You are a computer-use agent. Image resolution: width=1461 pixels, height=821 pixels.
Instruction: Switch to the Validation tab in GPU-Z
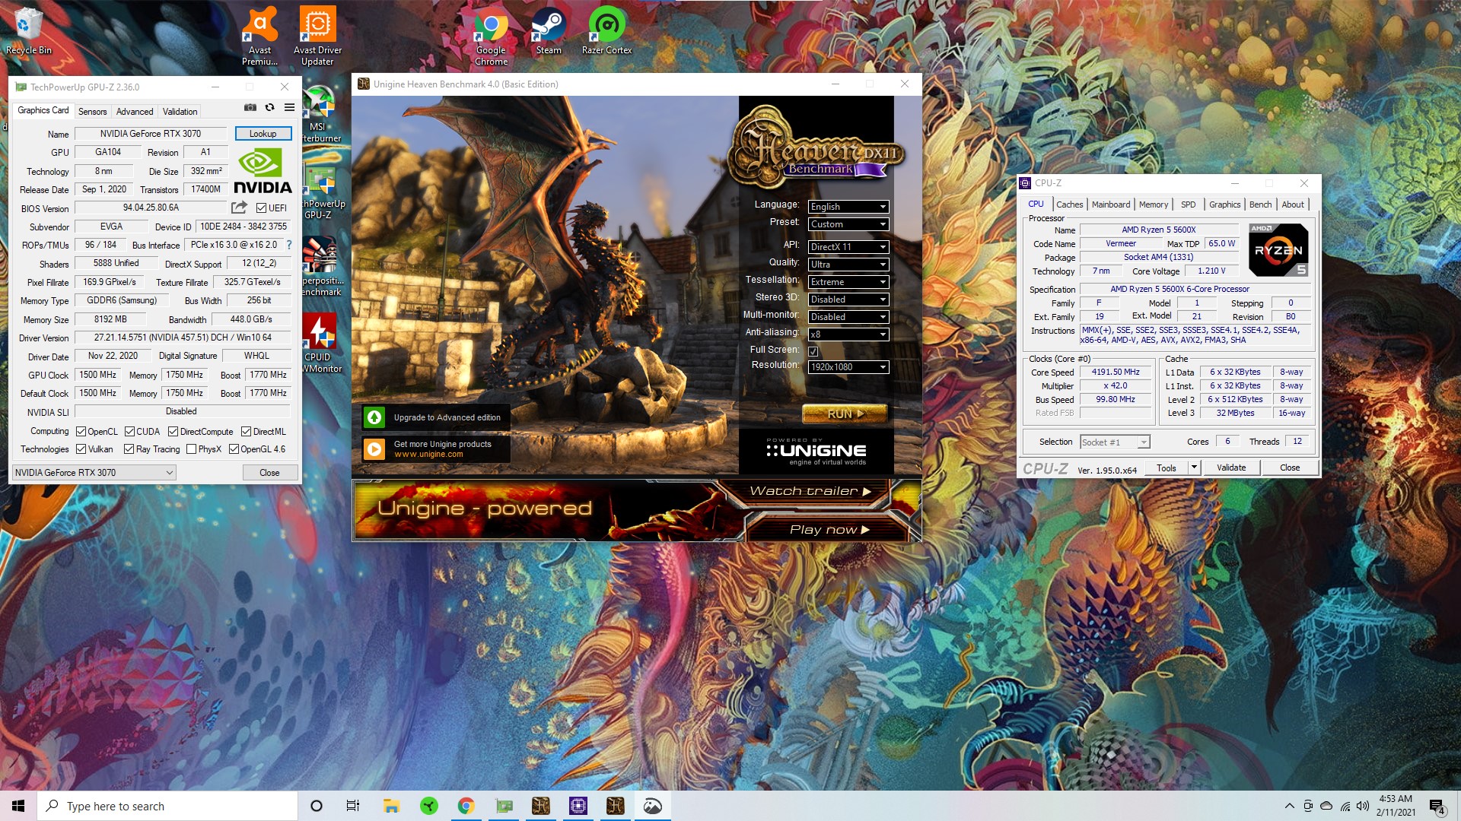180,111
